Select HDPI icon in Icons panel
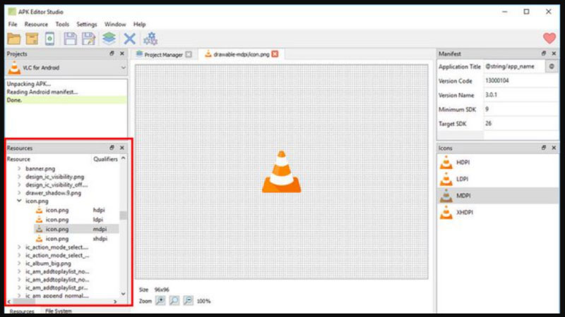 pyautogui.click(x=497, y=163)
